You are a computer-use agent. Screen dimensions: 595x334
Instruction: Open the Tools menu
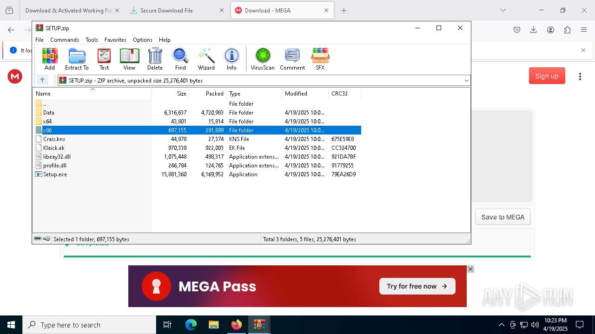click(92, 40)
